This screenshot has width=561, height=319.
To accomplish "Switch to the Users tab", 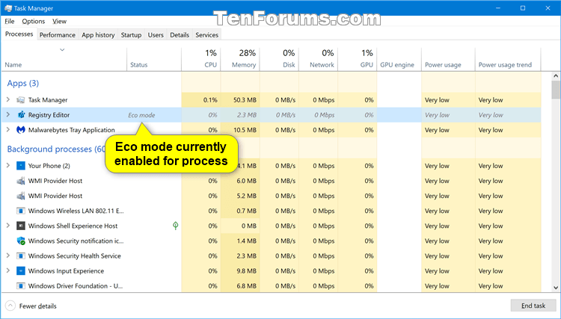I will pos(156,34).
